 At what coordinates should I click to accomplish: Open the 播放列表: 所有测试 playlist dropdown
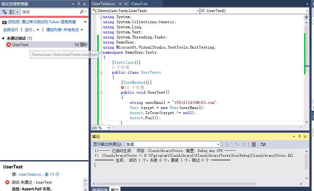tap(64, 30)
